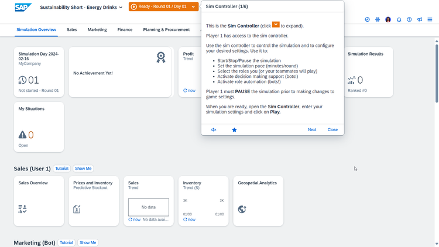Click the orange chevron icon in the popover text
The width and height of the screenshot is (439, 247).
click(276, 25)
